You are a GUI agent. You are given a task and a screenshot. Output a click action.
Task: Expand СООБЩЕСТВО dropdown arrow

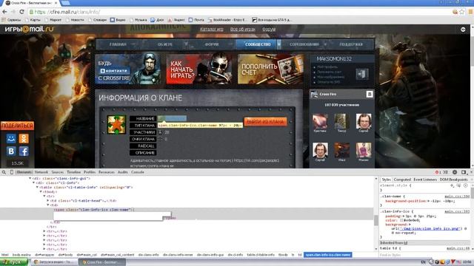point(279,44)
